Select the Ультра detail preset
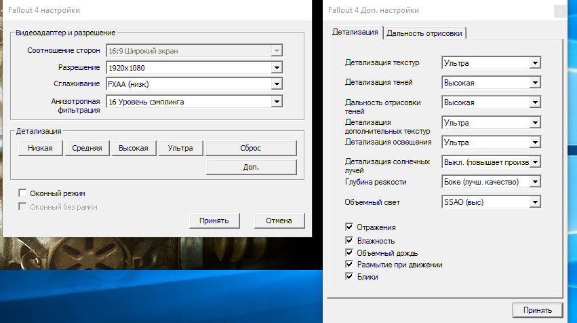577x323 pixels. coord(180,148)
